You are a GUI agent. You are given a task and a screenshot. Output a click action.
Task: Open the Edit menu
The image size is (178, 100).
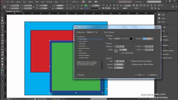click(x=12, y=2)
